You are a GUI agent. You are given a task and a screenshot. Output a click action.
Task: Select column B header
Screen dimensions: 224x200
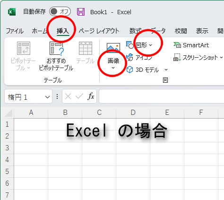(65, 113)
